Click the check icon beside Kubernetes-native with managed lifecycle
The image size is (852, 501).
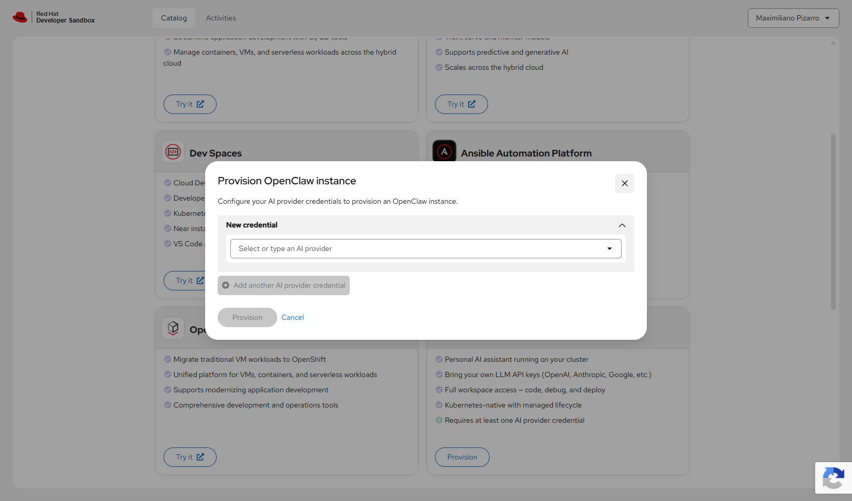pyautogui.click(x=439, y=405)
